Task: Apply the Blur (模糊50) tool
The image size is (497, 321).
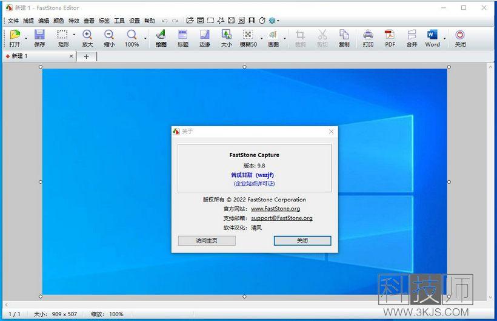Action: (248, 38)
